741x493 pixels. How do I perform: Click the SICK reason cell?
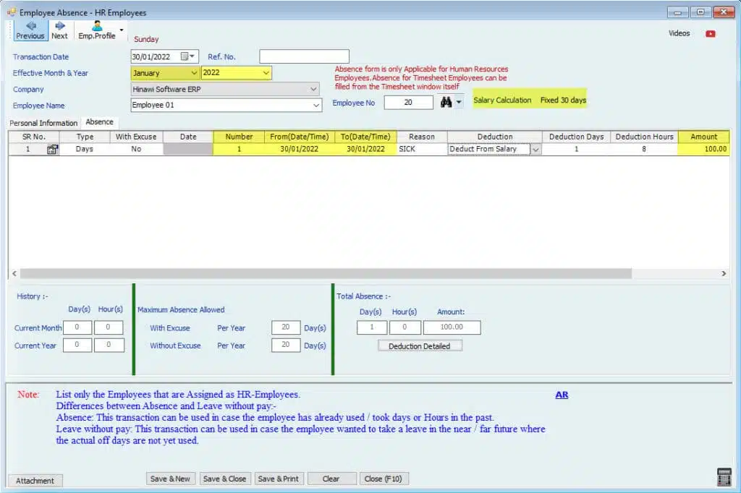point(422,149)
